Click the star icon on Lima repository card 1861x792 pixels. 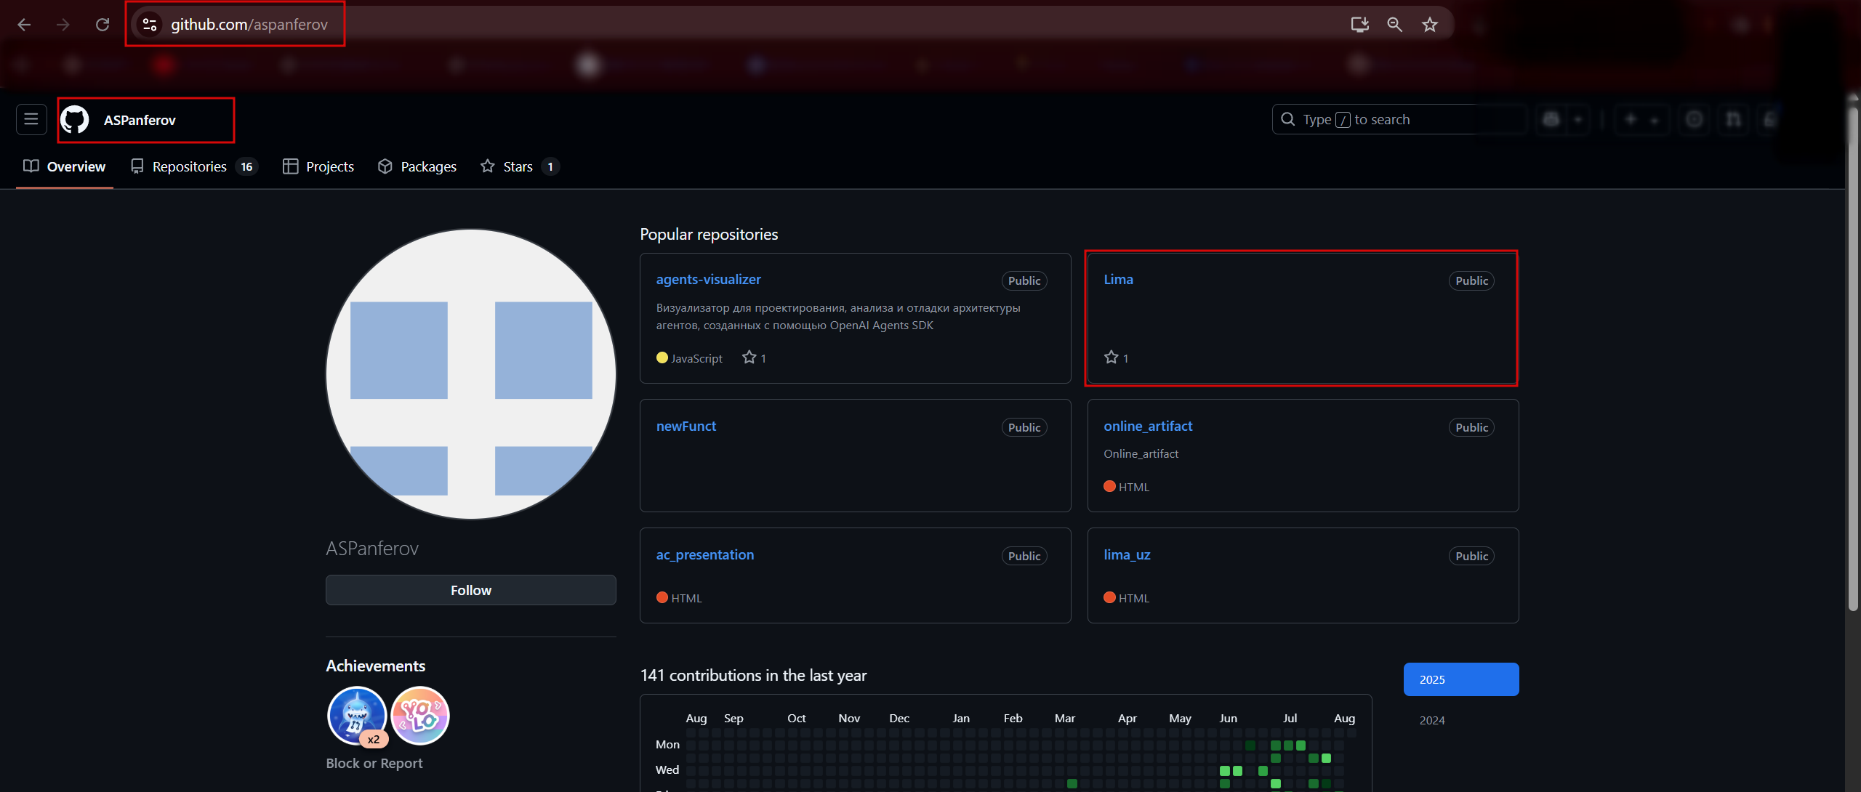[1111, 357]
